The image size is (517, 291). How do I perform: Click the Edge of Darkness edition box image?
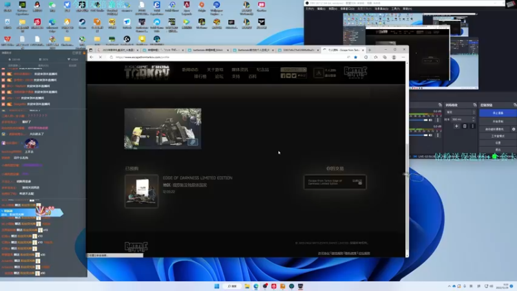pyautogui.click(x=142, y=191)
